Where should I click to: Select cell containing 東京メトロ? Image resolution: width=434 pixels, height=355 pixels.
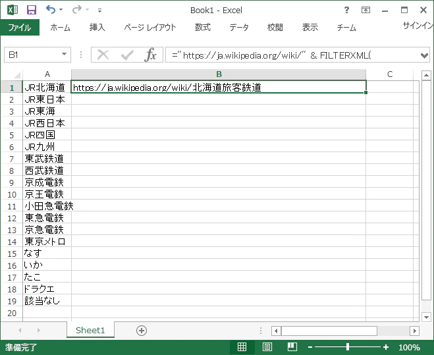tap(47, 242)
